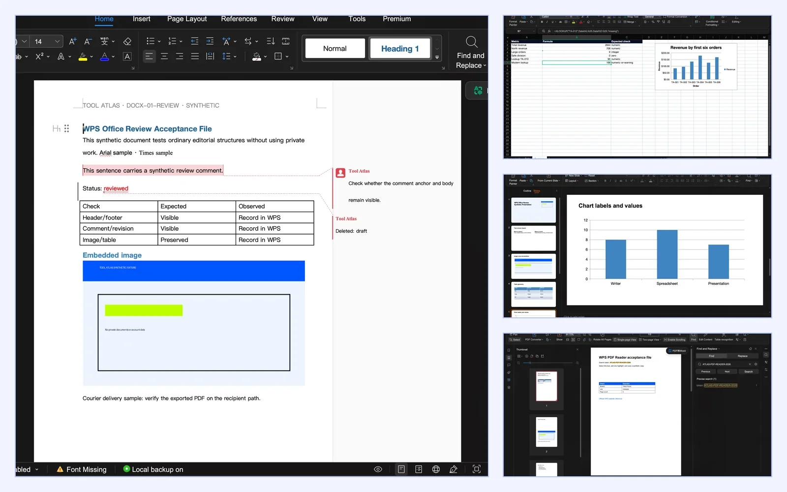Screen dimensions: 787x492
Task: Open the Home ribbon tab
Action: coord(104,19)
